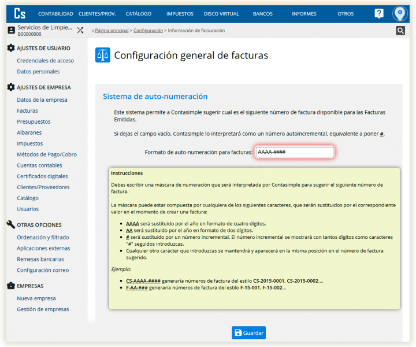Open Métodos de Pago/Cobro

click(47, 154)
